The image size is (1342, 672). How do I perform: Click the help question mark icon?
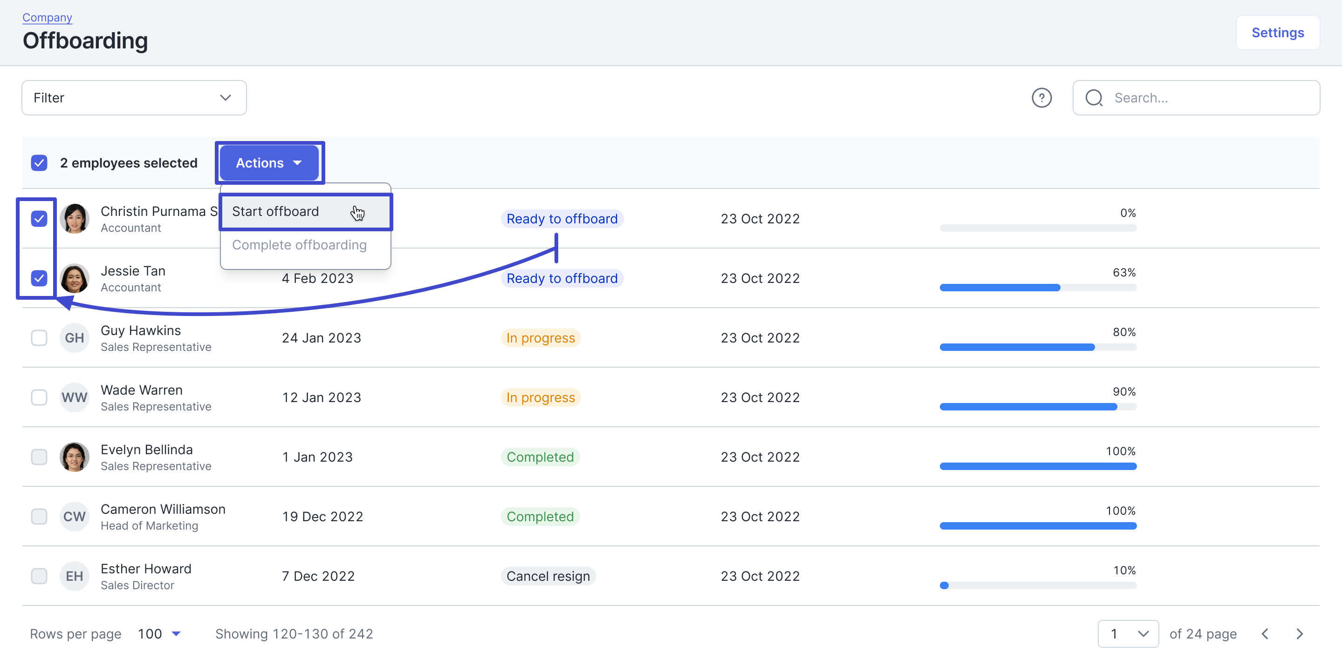tap(1041, 98)
